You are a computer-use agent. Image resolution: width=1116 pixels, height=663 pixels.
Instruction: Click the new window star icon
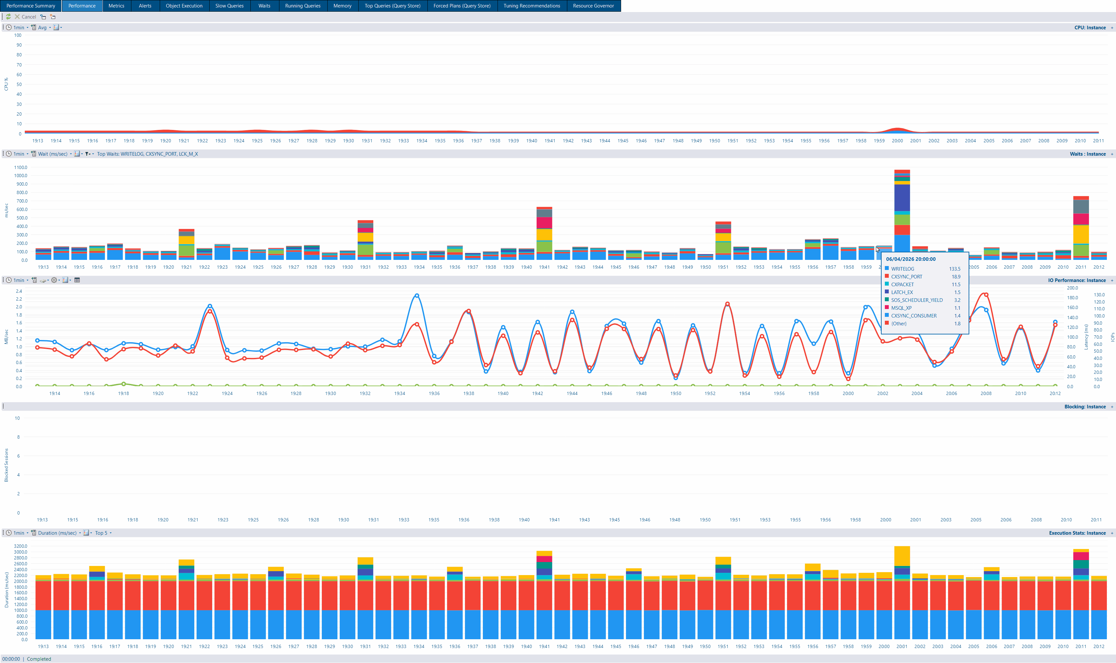(53, 17)
